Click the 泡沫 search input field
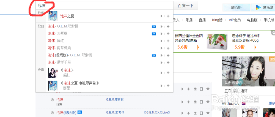This screenshot has width=275, height=117. (105, 6)
